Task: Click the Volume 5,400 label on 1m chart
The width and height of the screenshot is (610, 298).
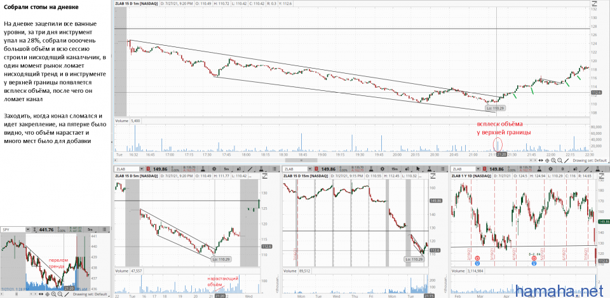Action: (x=127, y=121)
